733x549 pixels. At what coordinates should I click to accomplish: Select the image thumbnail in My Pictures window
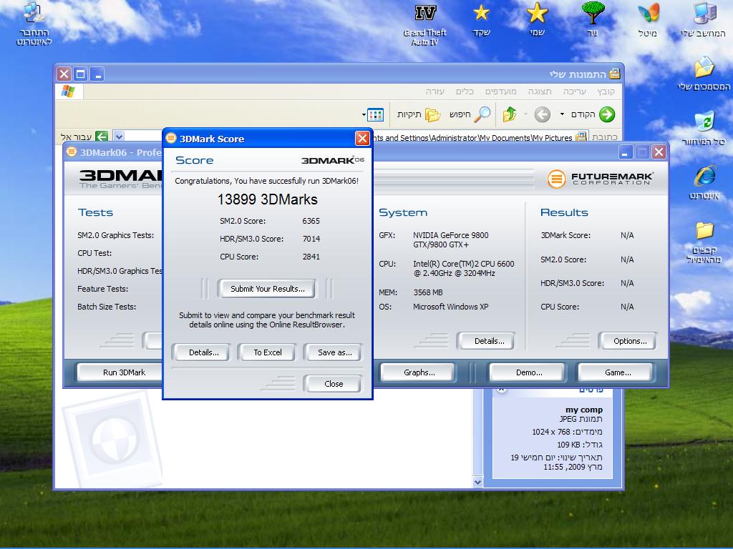(x=112, y=439)
